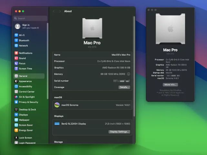This screenshot has width=207, height=155.
Task: Open Control Center icon
Action: (x=16, y=92)
